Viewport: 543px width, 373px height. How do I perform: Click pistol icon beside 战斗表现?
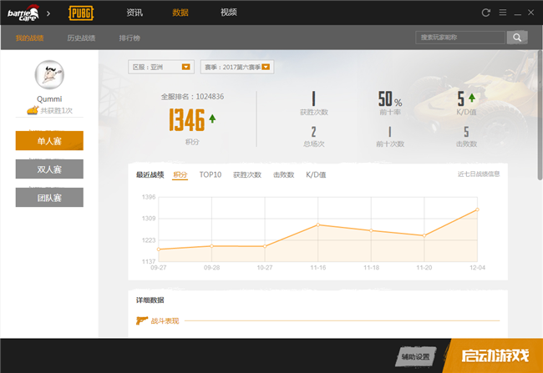click(142, 320)
